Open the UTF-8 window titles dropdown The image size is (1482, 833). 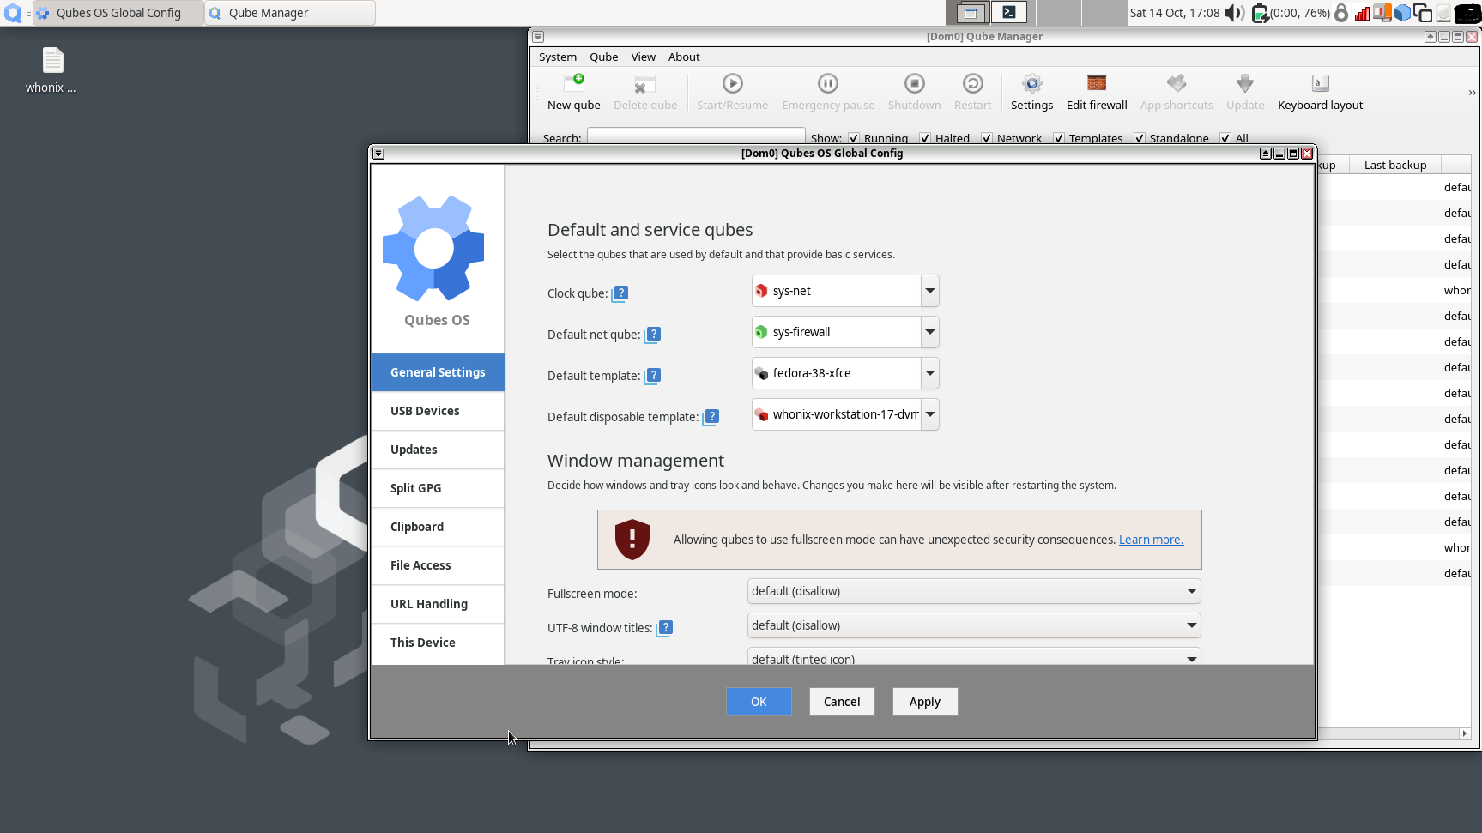(x=974, y=625)
